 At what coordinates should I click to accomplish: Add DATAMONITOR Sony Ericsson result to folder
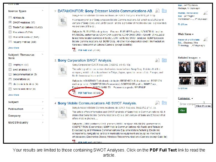pyautogui.click(x=164, y=11)
